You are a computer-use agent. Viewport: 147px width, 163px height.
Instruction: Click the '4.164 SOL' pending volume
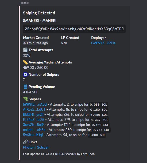click(x=31, y=92)
